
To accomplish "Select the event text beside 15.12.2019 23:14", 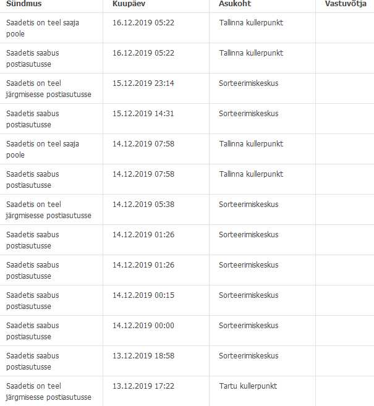I will pyautogui.click(x=49, y=89).
